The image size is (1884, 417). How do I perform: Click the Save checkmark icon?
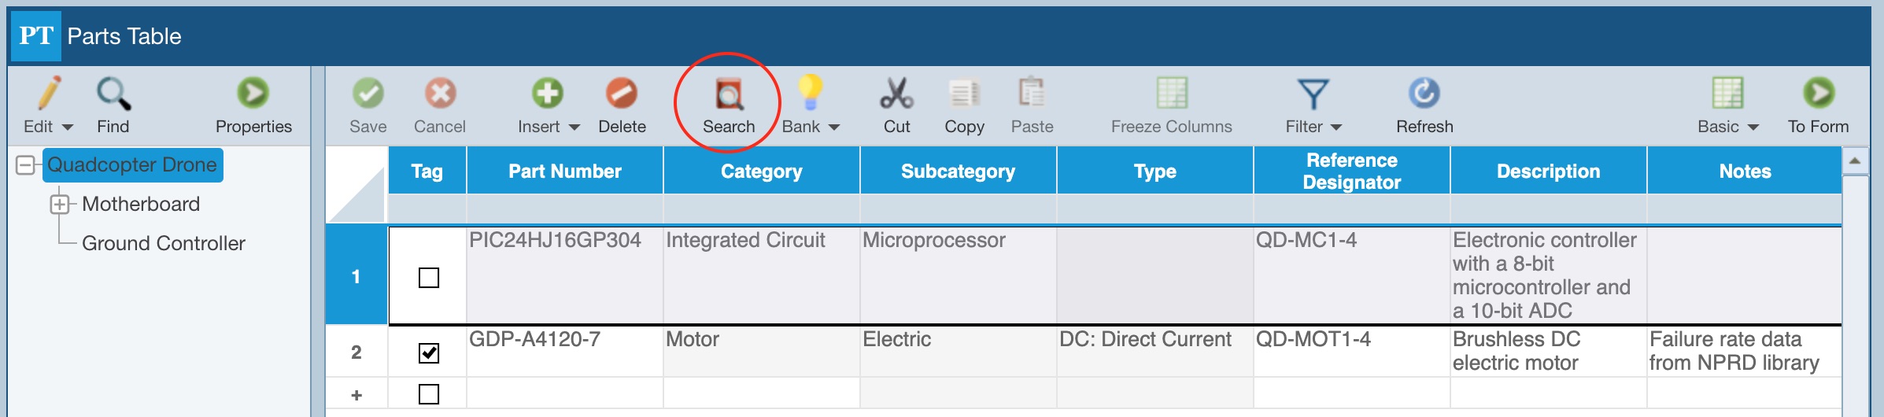click(368, 93)
